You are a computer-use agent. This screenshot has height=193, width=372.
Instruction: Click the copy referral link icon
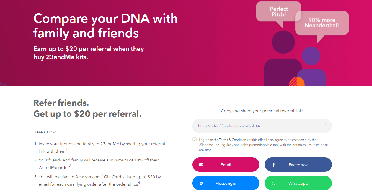324,126
